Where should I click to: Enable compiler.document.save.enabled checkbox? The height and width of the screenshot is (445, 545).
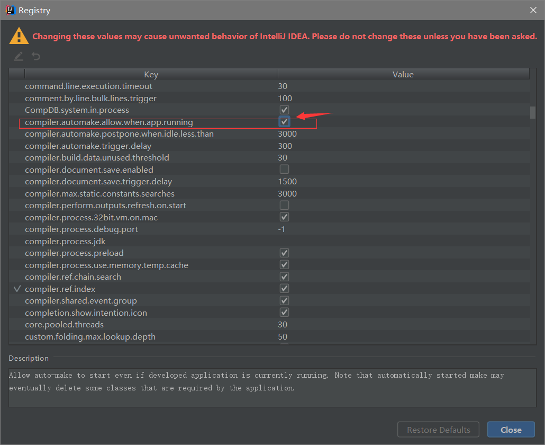point(284,170)
